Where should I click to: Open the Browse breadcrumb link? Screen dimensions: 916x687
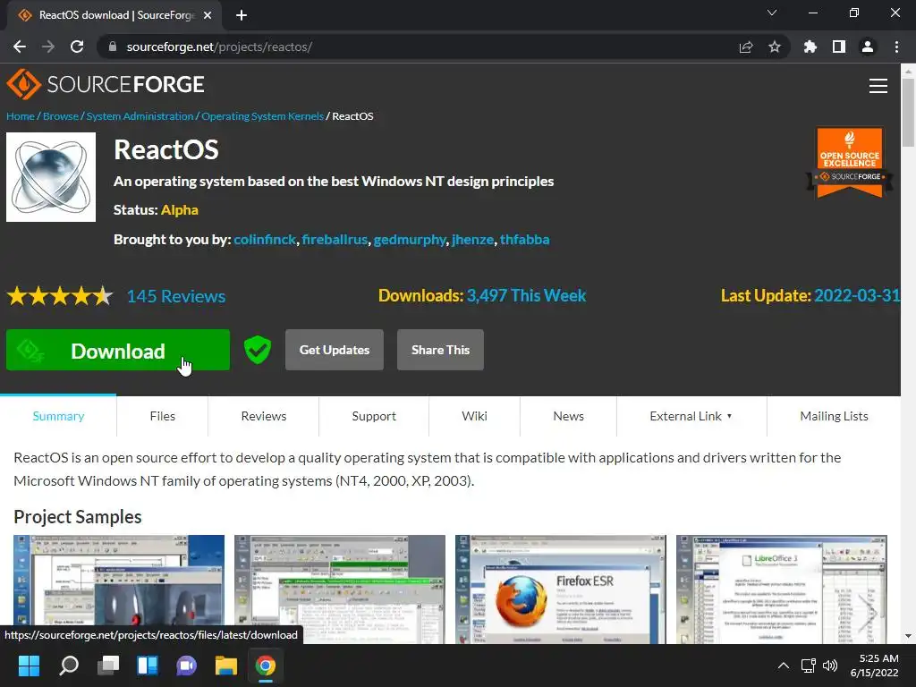click(60, 116)
